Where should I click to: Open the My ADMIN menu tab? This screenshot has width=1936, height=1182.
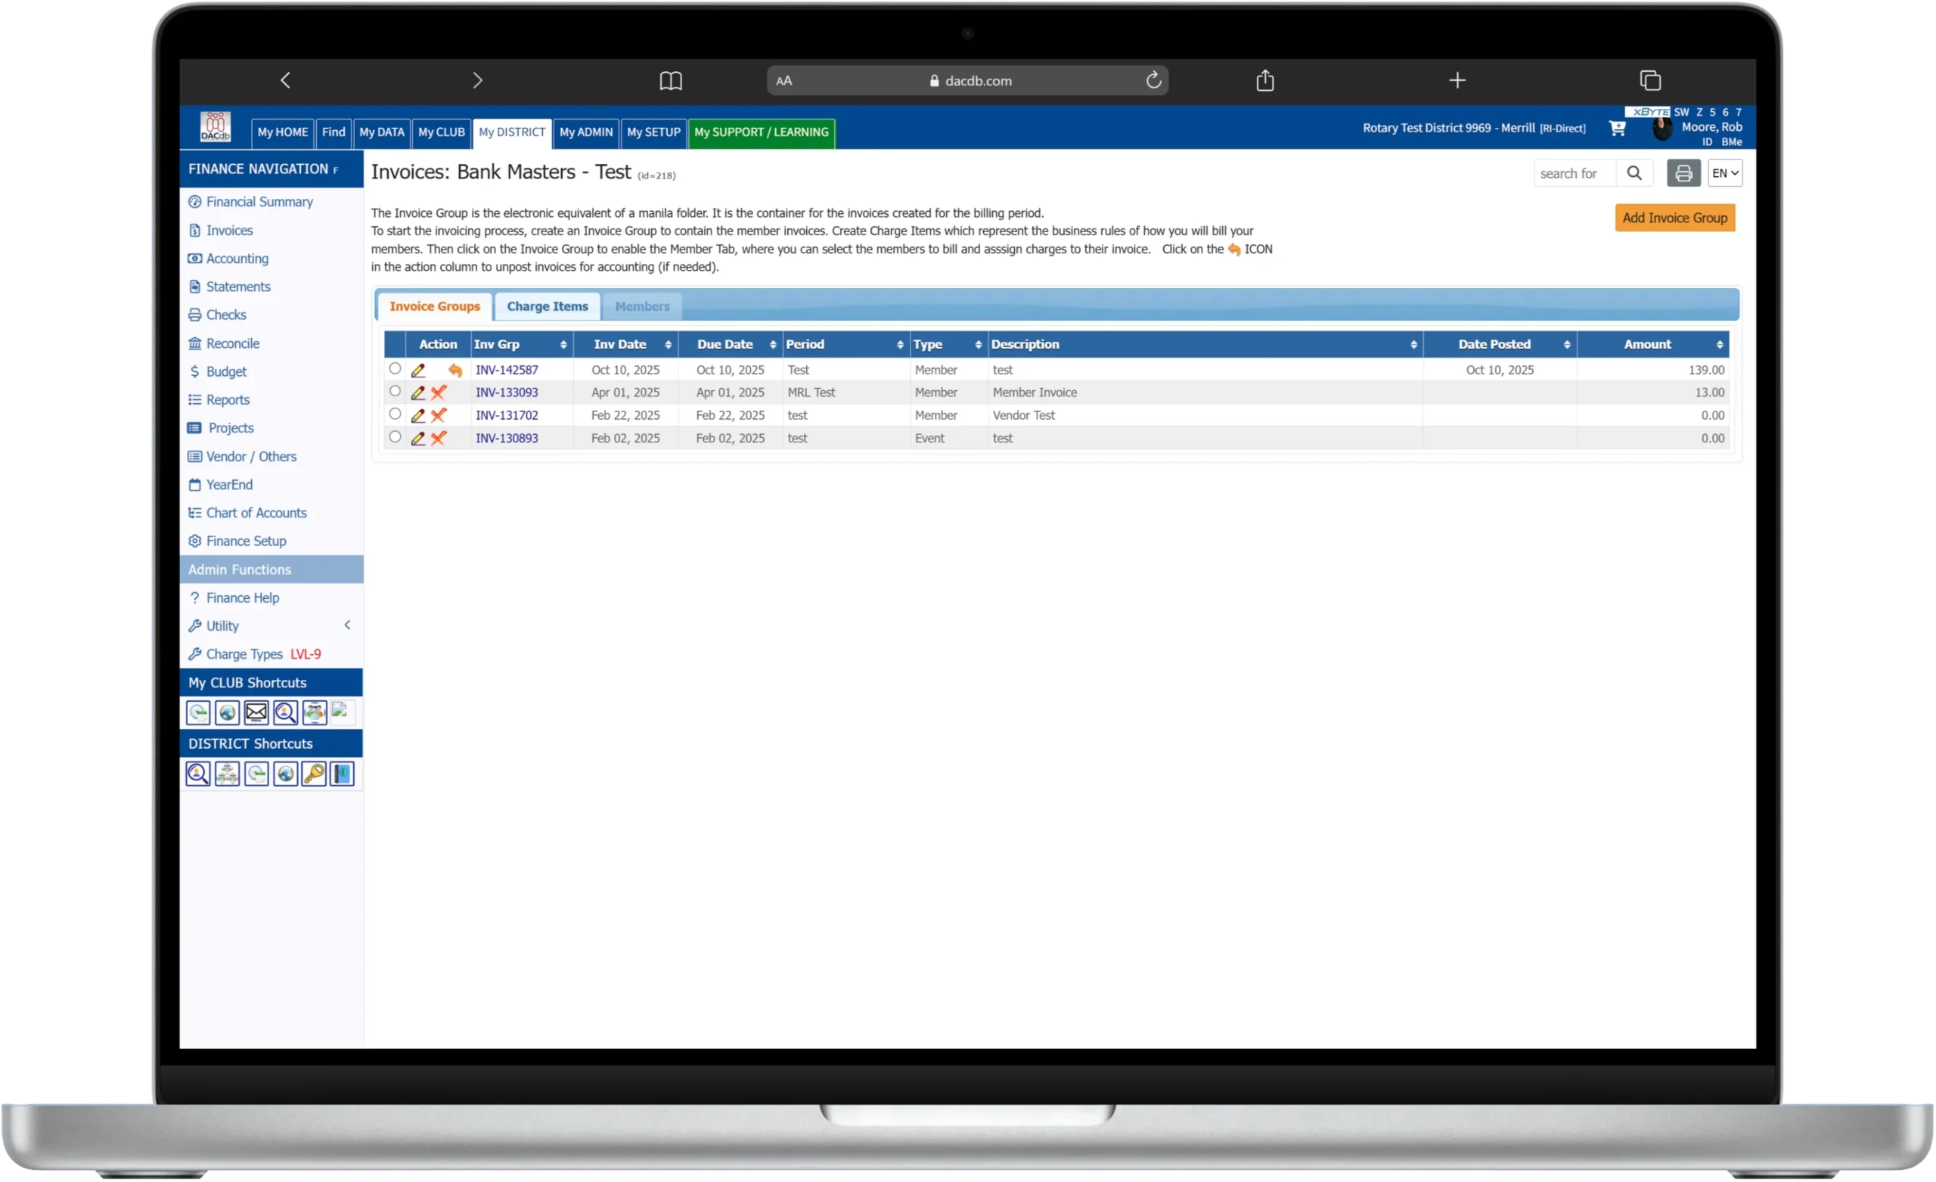point(585,132)
